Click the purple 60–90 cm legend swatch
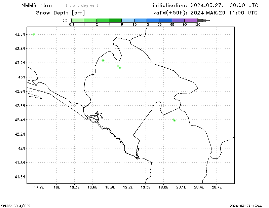 pos(178,21)
